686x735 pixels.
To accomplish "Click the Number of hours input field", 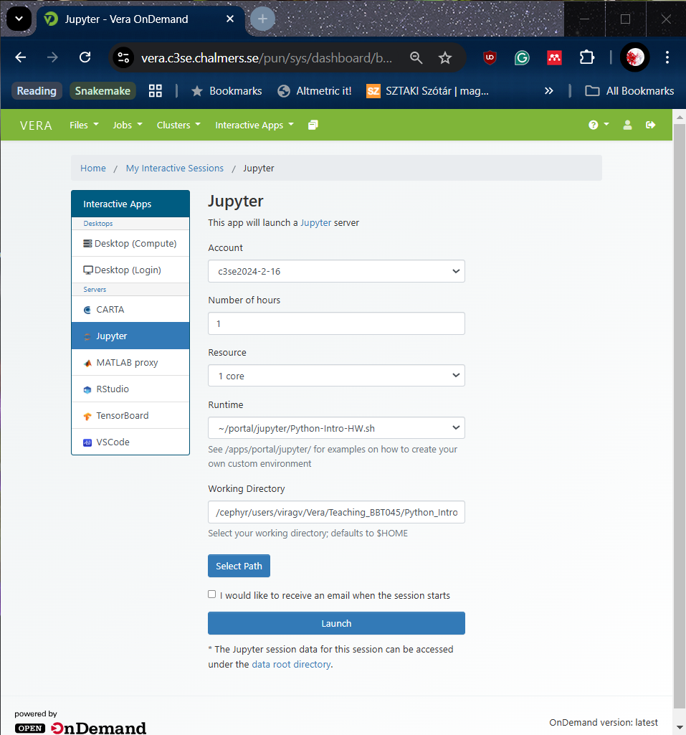I will tap(336, 323).
